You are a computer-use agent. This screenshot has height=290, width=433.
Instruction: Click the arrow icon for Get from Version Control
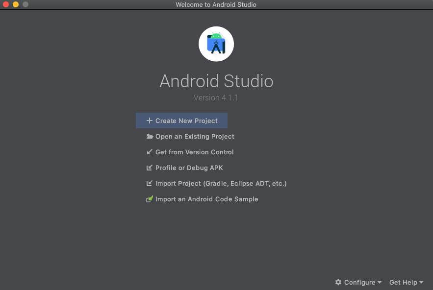click(149, 152)
